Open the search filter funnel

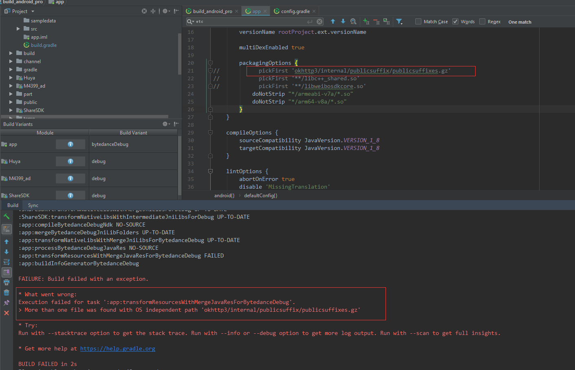click(x=399, y=22)
